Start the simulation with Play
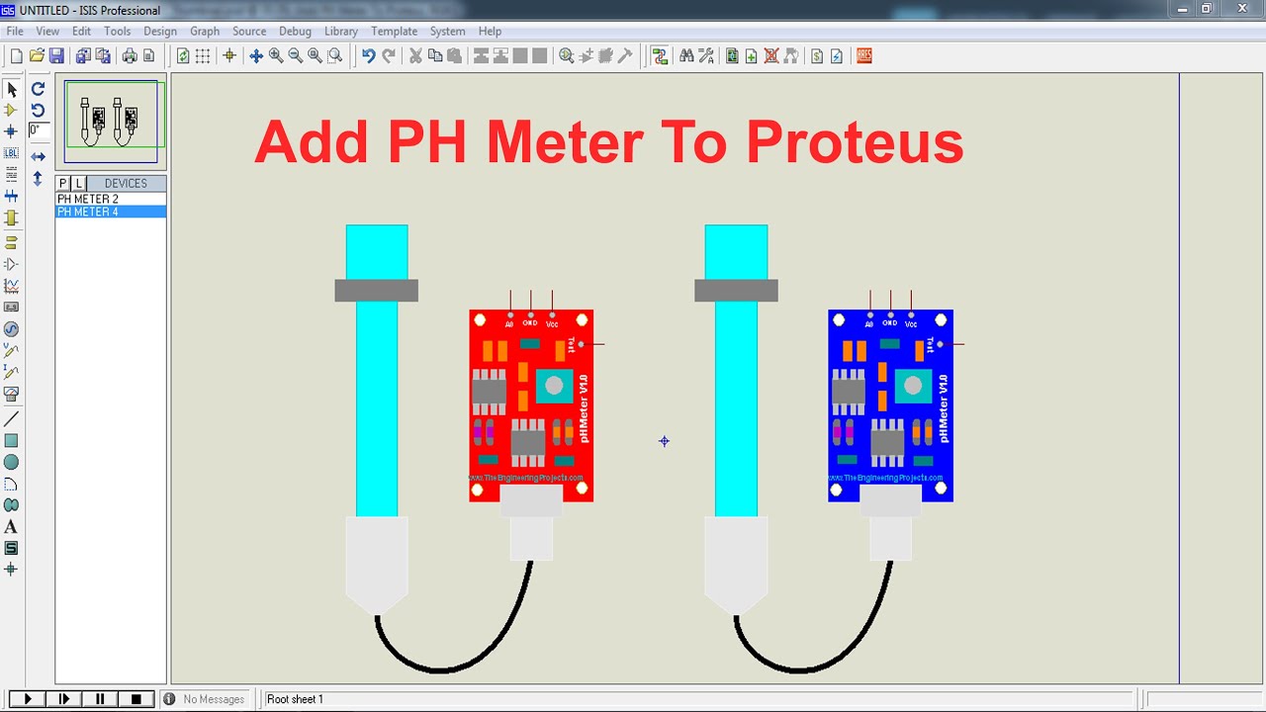The image size is (1266, 712). click(x=28, y=699)
